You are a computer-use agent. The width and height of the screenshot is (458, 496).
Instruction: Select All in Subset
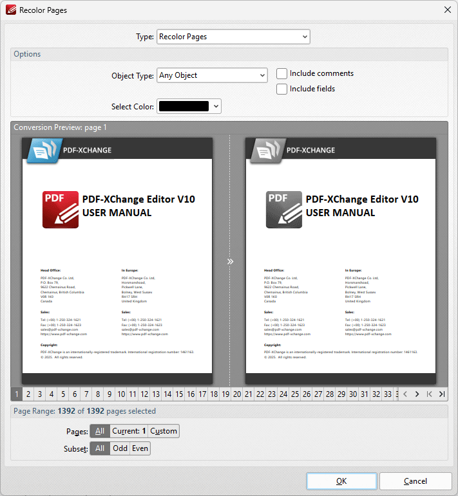100,448
